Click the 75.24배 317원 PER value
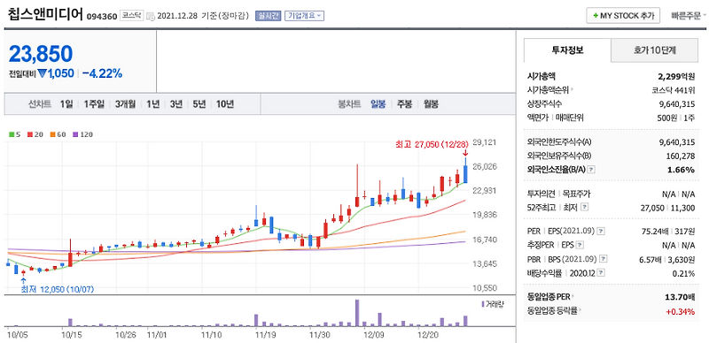Screen dimensions: 709x343 pos(668,231)
